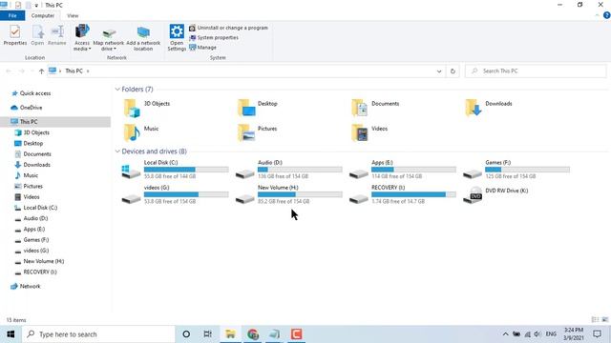This screenshot has width=611, height=343.
Task: Open the help question mark button
Action: pyautogui.click(x=606, y=15)
